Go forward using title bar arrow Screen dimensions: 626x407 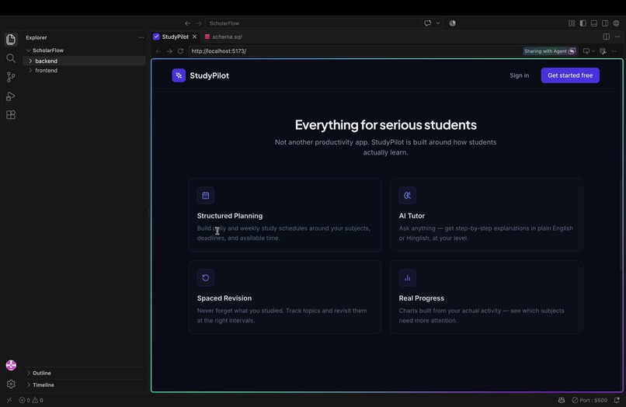(x=198, y=23)
